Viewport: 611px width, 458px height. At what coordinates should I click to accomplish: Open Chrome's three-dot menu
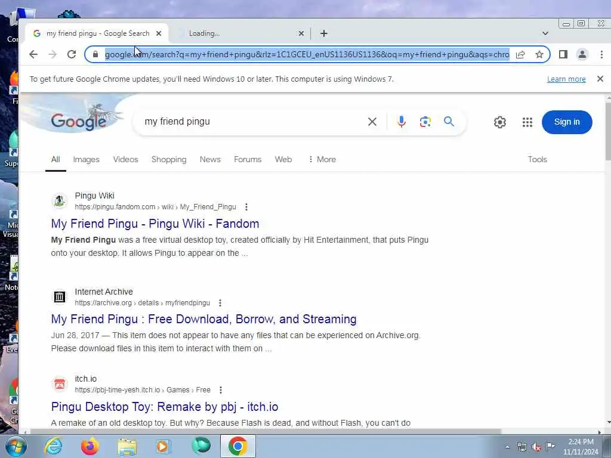coord(601,54)
